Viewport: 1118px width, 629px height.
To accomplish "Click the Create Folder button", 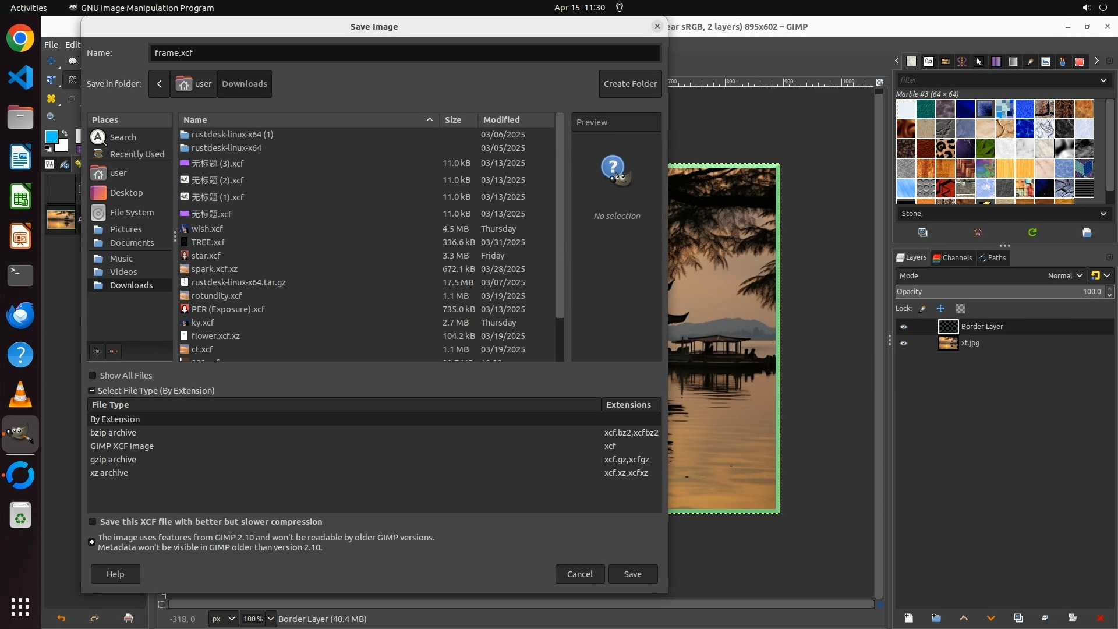I will pos(630,84).
